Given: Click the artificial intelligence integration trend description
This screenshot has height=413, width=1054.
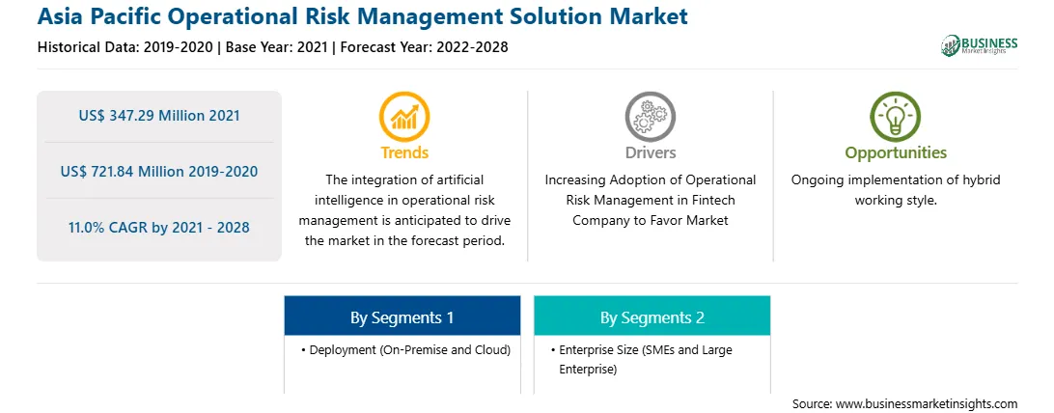Looking at the screenshot, I should [404, 210].
